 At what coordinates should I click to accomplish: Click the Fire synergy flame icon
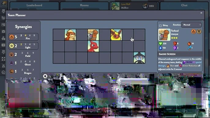(12, 37)
